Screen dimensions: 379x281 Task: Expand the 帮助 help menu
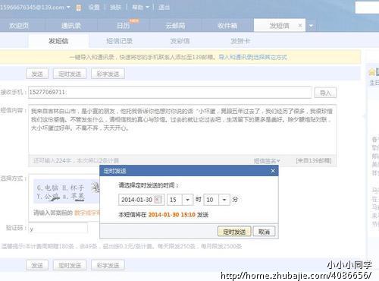(140, 8)
